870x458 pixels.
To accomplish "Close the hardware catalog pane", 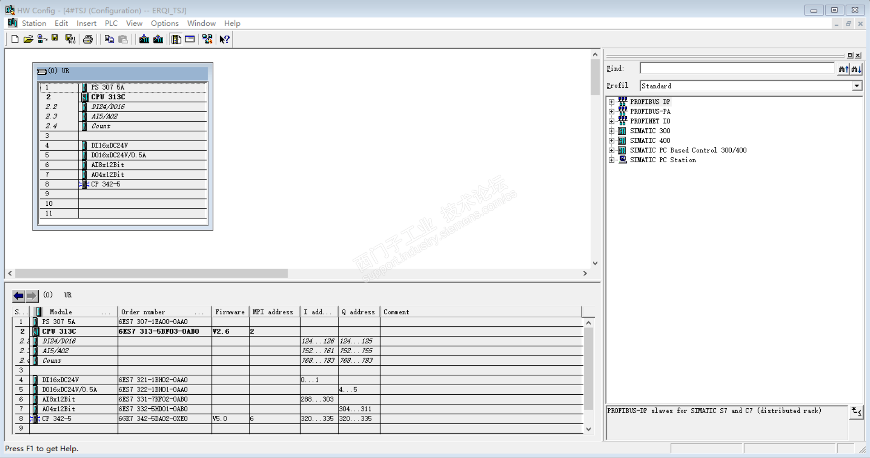I will [x=858, y=55].
